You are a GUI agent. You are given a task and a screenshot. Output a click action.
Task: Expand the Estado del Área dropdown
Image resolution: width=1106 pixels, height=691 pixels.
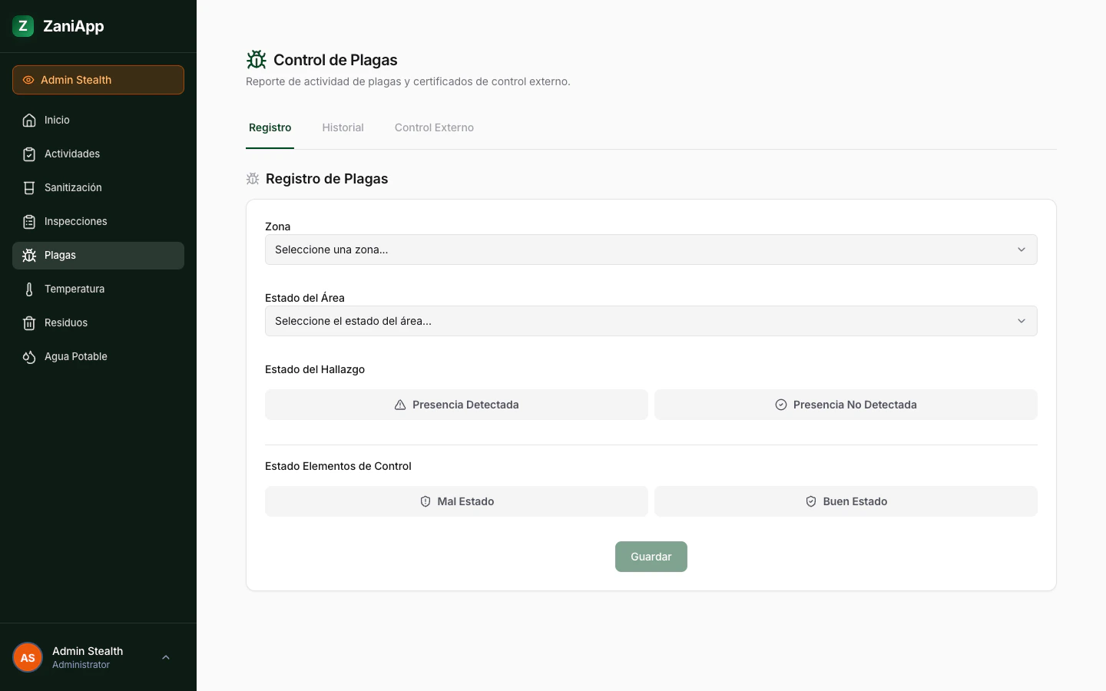[651, 321]
